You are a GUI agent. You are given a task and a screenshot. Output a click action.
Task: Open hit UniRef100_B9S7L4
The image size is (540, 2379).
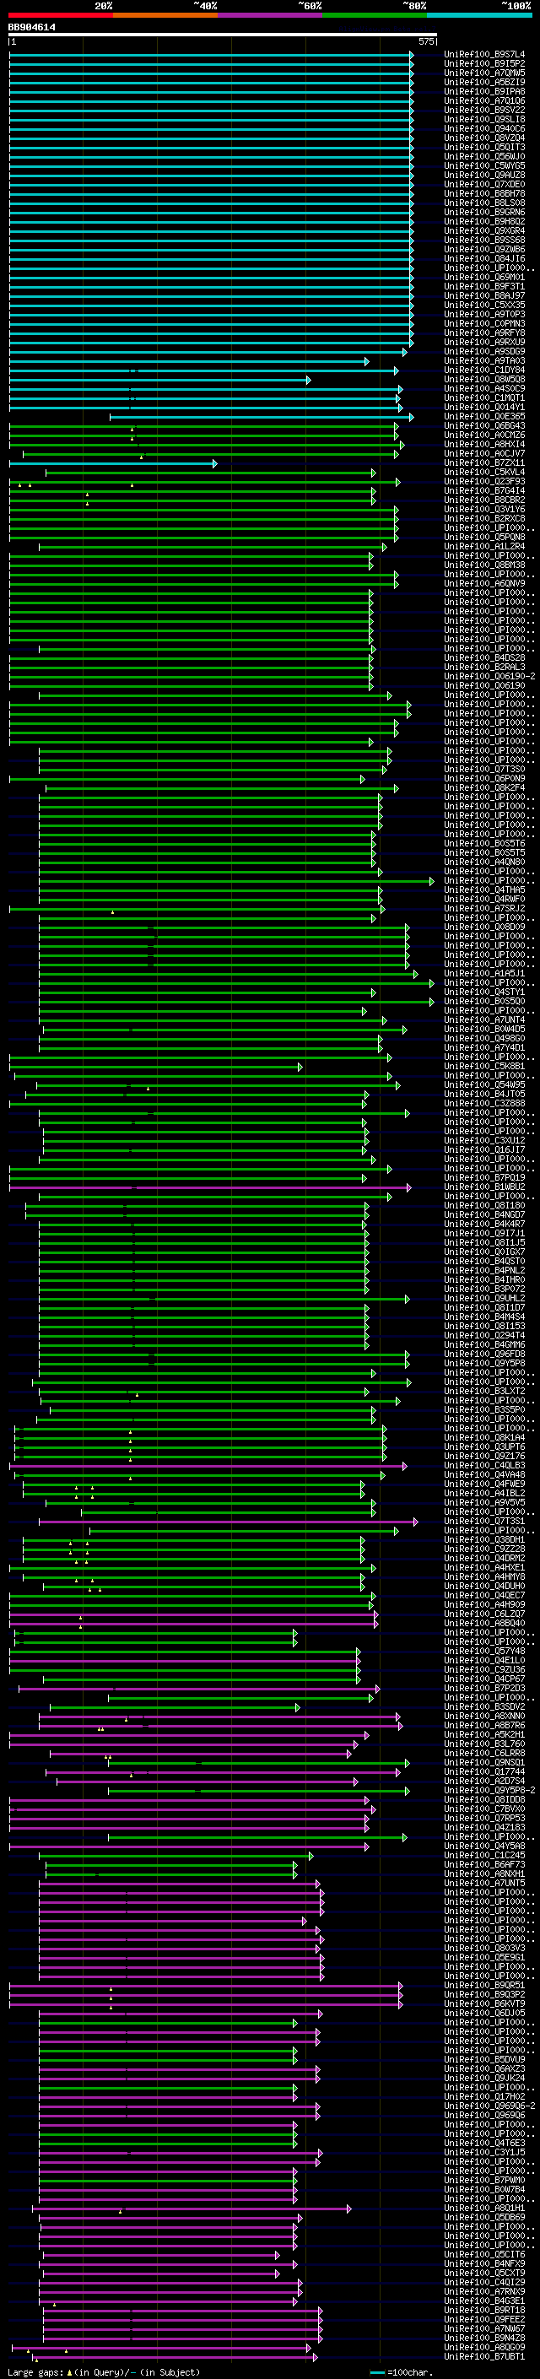483,55
